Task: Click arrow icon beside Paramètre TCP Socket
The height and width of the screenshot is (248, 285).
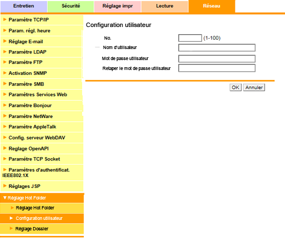Action: pos(5,159)
